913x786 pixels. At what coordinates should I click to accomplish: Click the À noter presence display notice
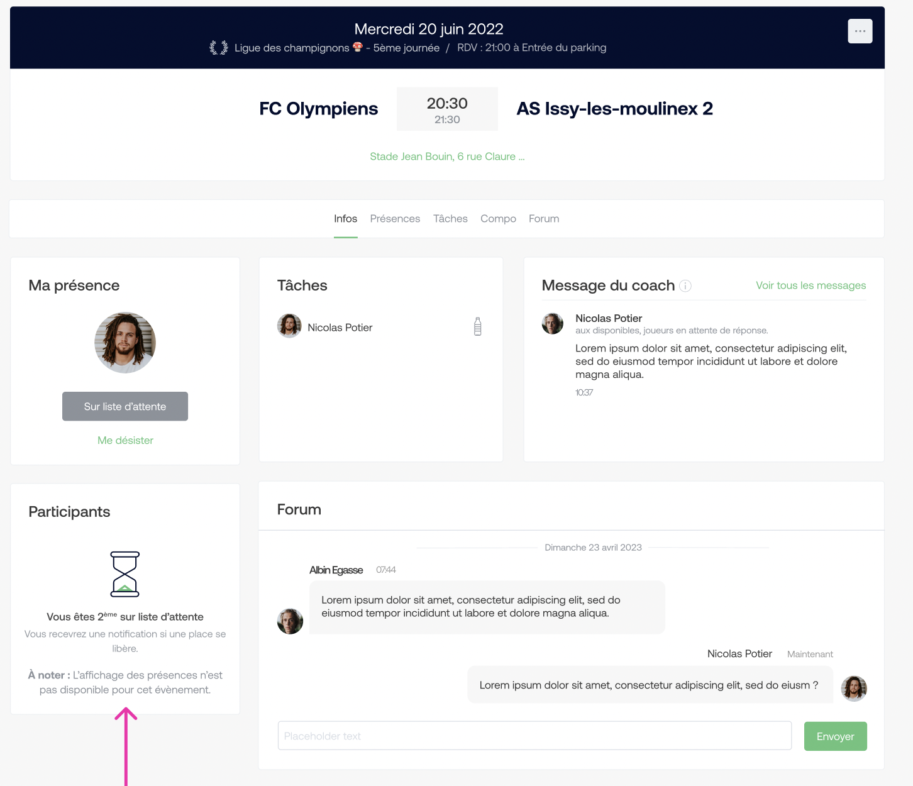point(125,682)
